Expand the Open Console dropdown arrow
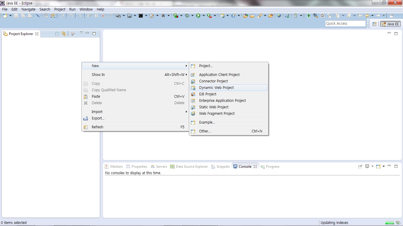The height and width of the screenshot is (226, 403). [384, 166]
